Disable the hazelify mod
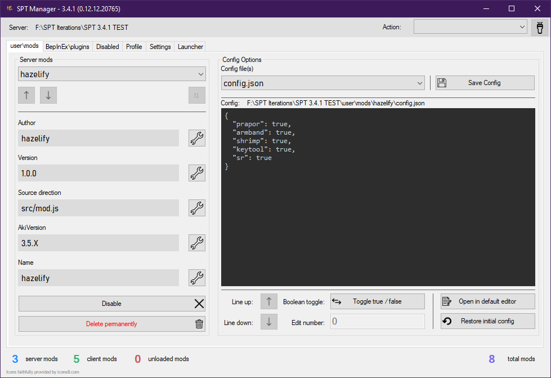Screen dimensions: 551x378 pyautogui.click(x=112, y=304)
